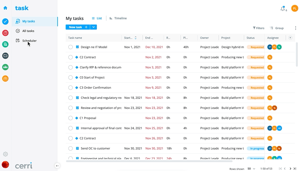Open Requested status for C1 Proposal row
The width and height of the screenshot is (304, 171).
(x=256, y=118)
